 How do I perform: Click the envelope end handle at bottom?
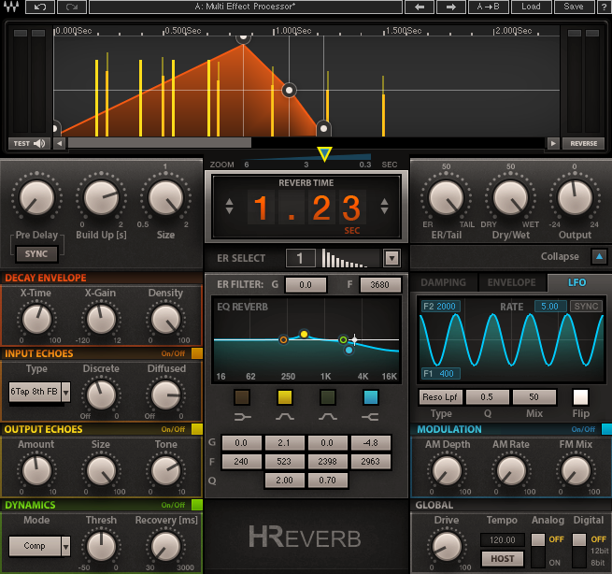[323, 128]
